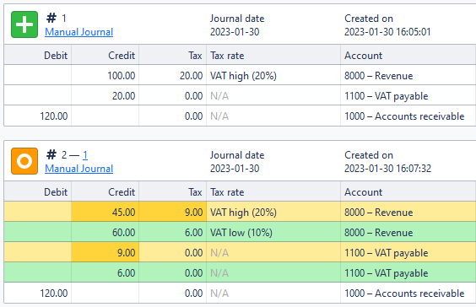Select credit cell 60.00 in journal 2
Screen dimensions: 476x307
coord(105,232)
